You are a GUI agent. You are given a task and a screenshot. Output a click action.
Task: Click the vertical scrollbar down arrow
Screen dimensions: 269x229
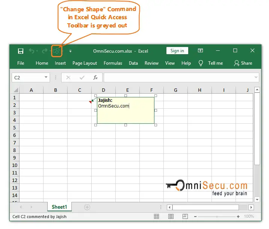click(x=257, y=199)
